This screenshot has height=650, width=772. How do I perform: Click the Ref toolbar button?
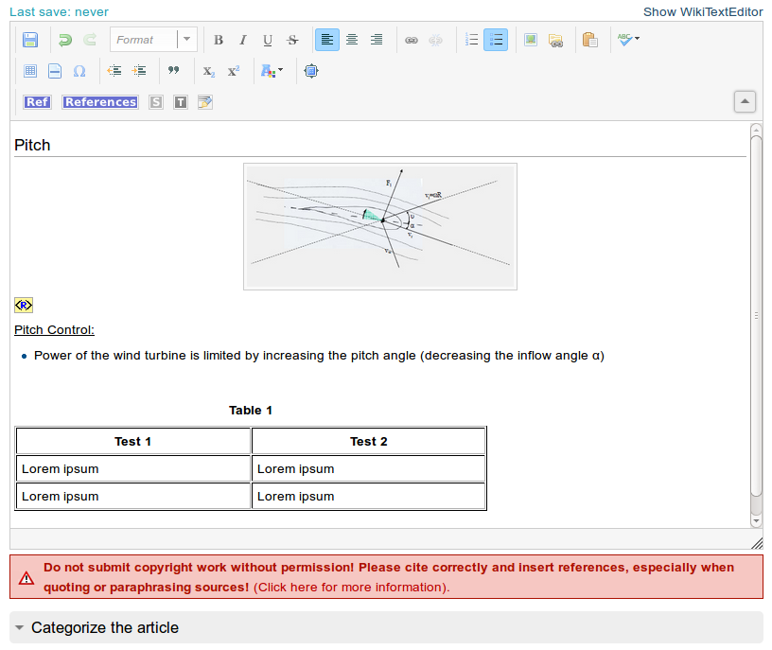37,102
